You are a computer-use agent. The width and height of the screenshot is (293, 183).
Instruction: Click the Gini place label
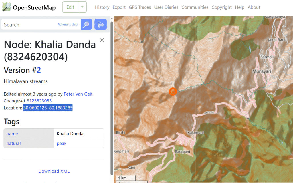(x=132, y=168)
